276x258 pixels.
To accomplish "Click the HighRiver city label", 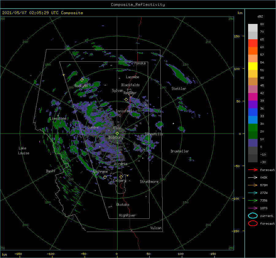I will [x=127, y=215].
